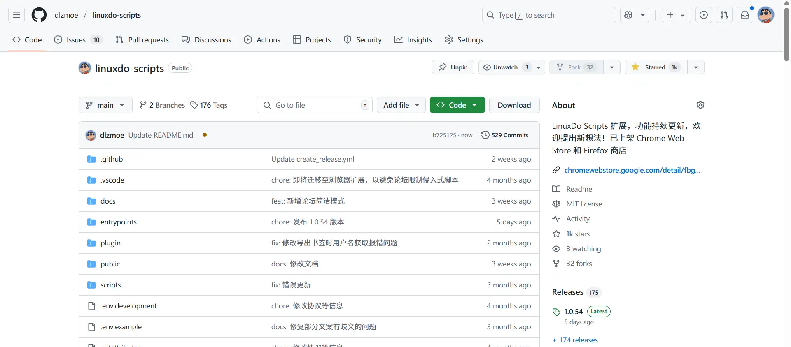
Task: Click the Fork button
Action: pyautogui.click(x=576, y=67)
